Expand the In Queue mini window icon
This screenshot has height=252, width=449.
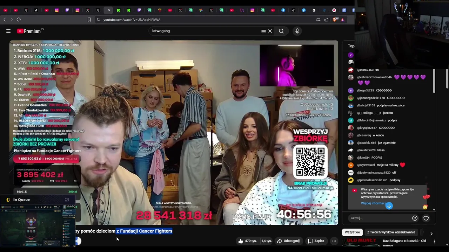[x=67, y=200]
